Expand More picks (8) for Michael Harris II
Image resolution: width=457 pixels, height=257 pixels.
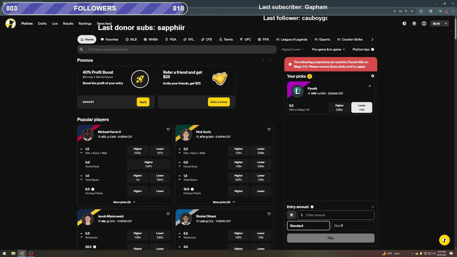pyautogui.click(x=125, y=202)
